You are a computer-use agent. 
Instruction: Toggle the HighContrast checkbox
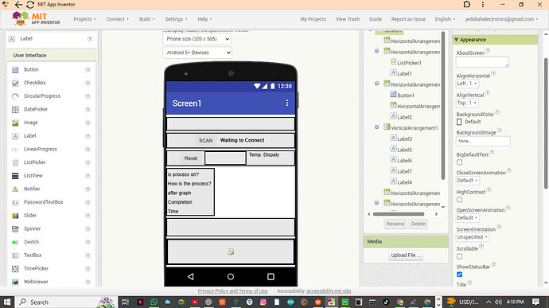pyautogui.click(x=459, y=200)
